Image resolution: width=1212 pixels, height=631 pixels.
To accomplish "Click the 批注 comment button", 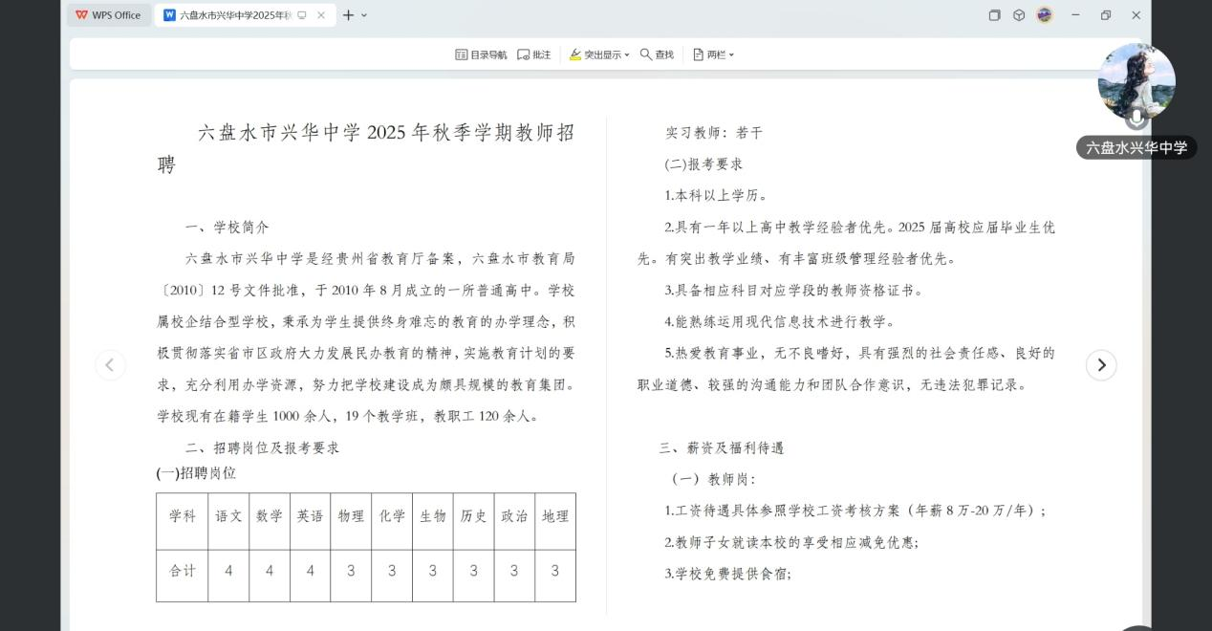I will (534, 54).
